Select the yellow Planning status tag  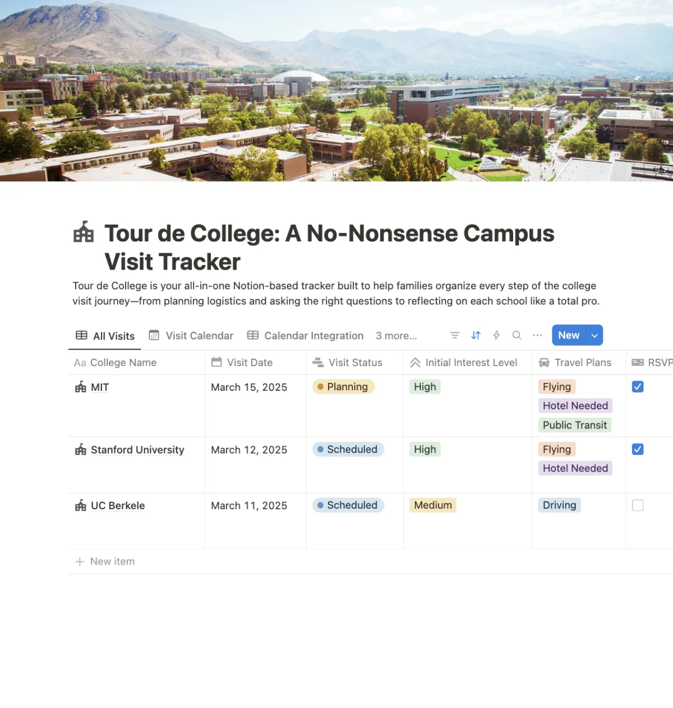coord(343,387)
